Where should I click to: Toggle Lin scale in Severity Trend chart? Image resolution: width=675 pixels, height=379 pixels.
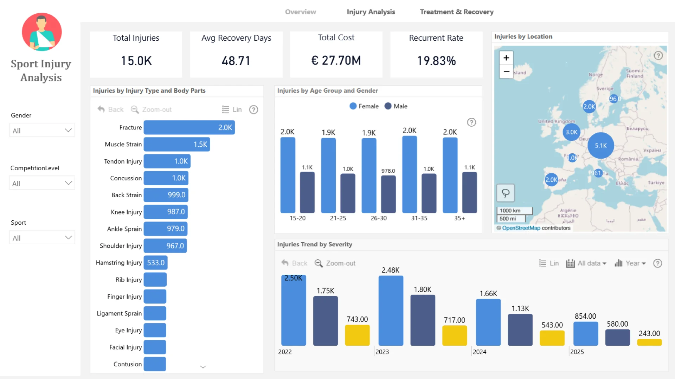(549, 263)
